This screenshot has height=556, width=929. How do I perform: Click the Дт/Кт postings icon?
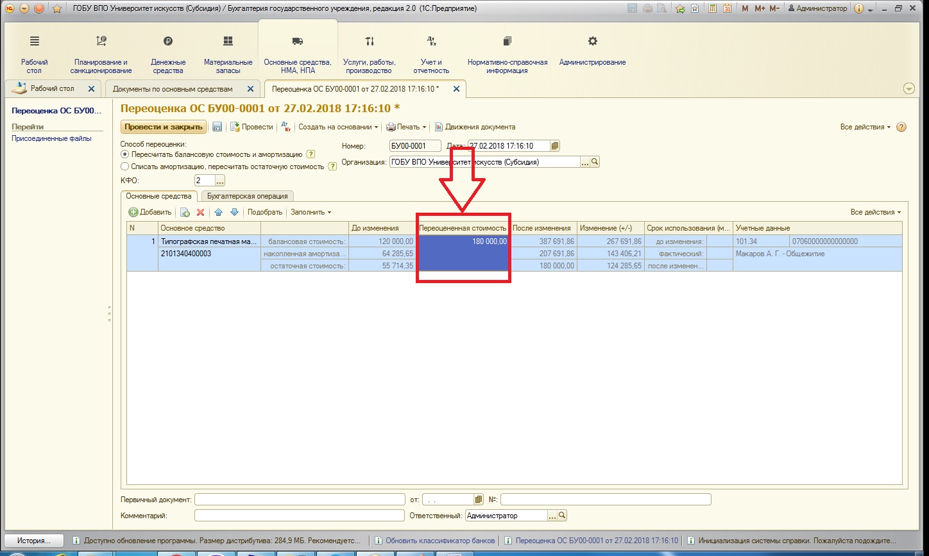[x=286, y=127]
